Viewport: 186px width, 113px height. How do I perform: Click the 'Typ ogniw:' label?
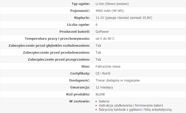tap(81, 4)
